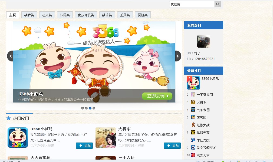Viewport: 273px width, 162px height.
Task: Select the third carousel dot
Action: click(x=90, y=108)
